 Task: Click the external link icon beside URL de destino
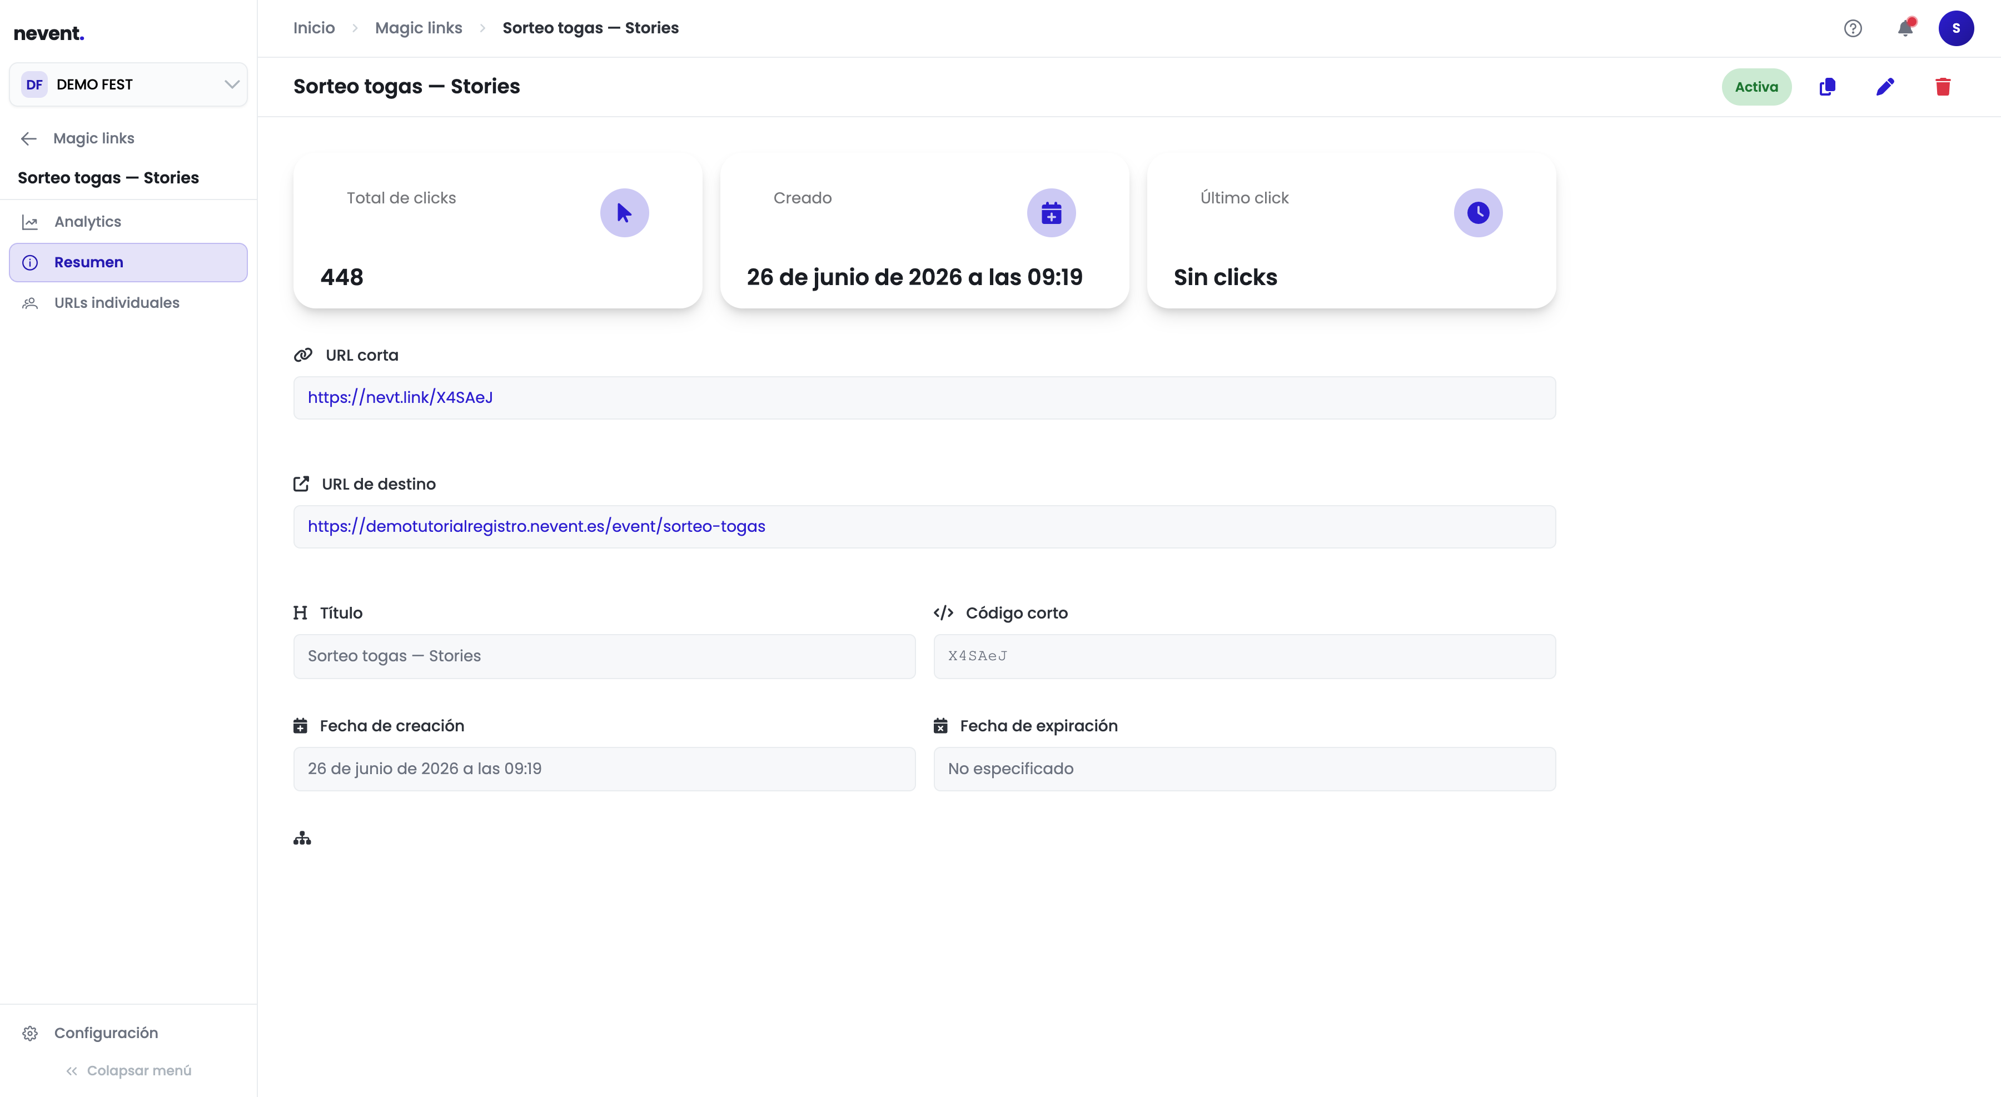pos(301,483)
